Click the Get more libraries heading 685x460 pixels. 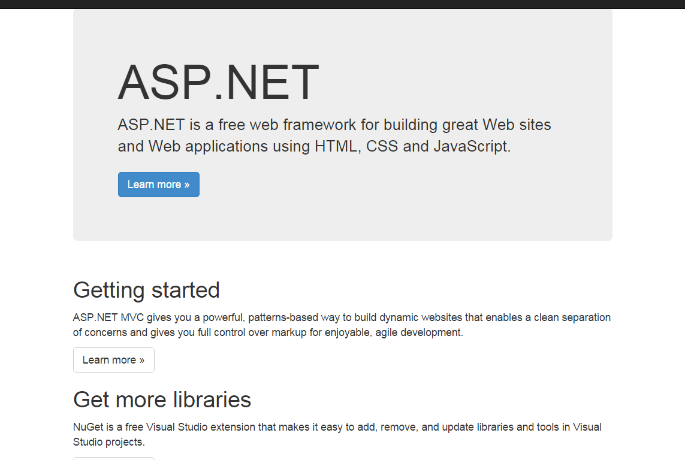(x=162, y=400)
